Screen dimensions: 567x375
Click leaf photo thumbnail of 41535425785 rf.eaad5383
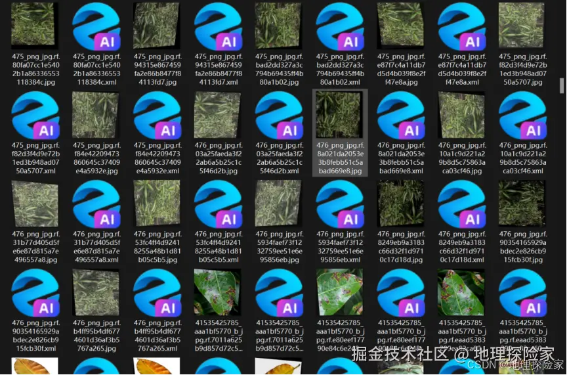461,292
